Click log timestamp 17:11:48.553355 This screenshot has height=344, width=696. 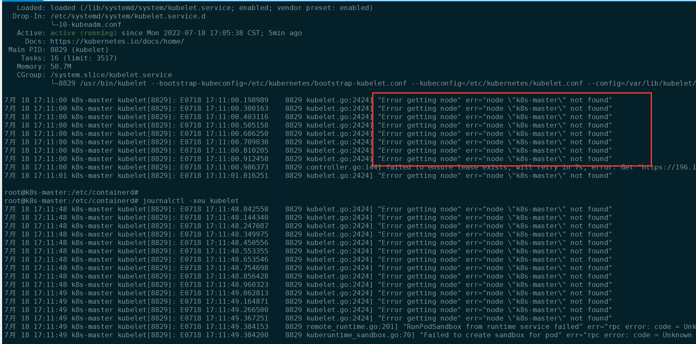tap(237, 251)
